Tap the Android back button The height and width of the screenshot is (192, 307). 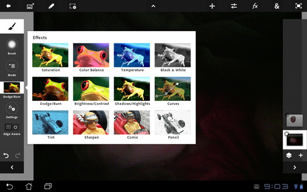[9, 186]
